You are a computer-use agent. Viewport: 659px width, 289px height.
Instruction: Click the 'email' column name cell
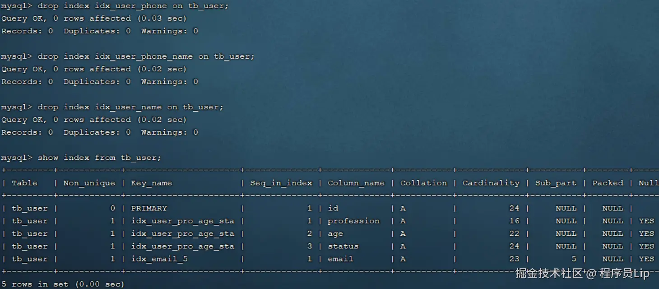click(340, 259)
